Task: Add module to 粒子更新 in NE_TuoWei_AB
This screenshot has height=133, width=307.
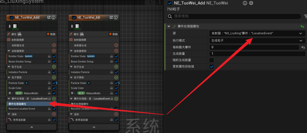Action: (x=116, y=77)
